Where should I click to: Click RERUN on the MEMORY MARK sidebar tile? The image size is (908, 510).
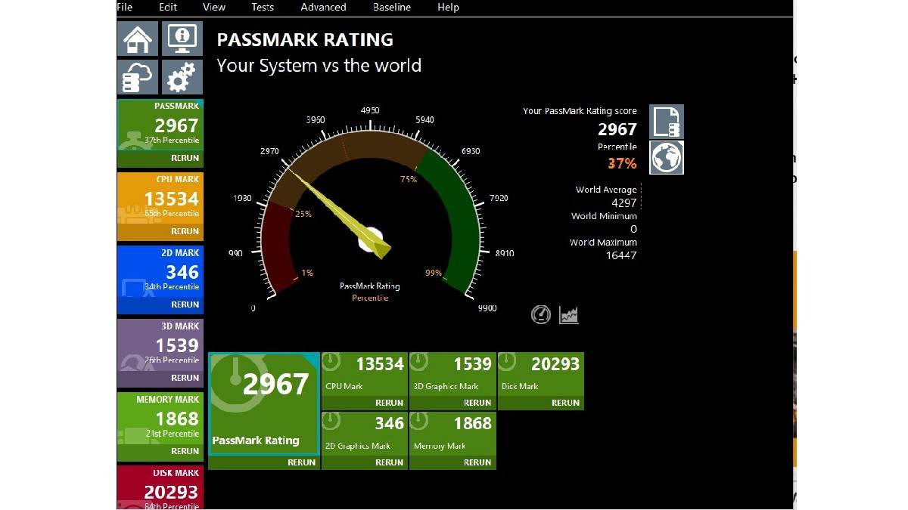[185, 450]
